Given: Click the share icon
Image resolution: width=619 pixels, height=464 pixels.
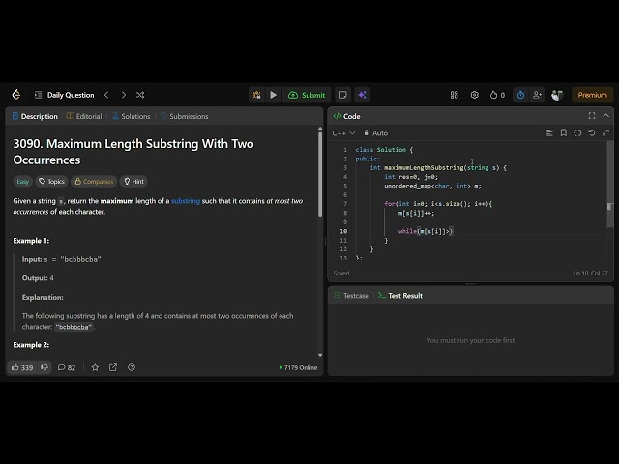Looking at the screenshot, I should (113, 367).
